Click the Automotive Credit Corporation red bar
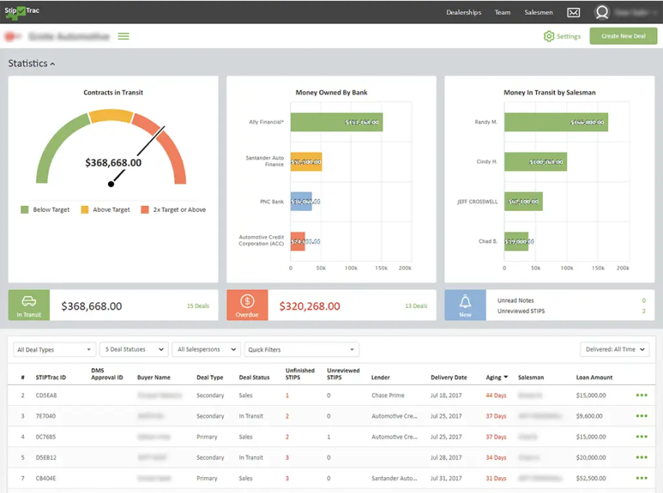The width and height of the screenshot is (663, 493). tap(297, 241)
